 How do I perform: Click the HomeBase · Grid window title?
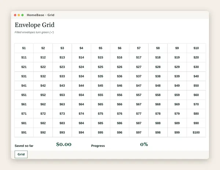[41, 15]
